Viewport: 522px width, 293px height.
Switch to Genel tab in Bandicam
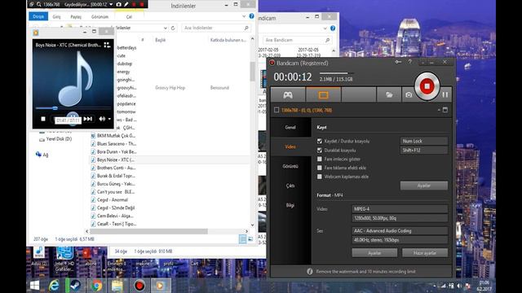(290, 127)
